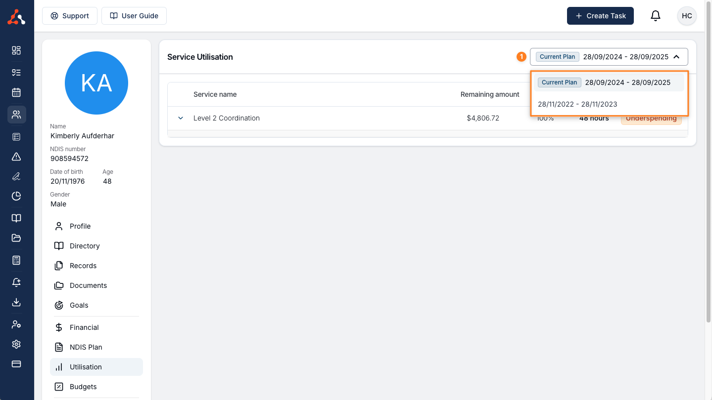This screenshot has height=400, width=712.
Task: Click the pie chart reports sidebar icon
Action: tap(16, 196)
